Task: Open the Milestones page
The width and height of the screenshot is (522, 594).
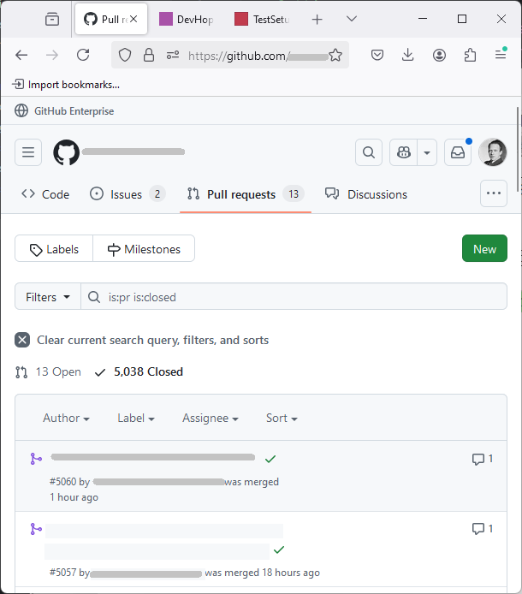Action: (x=144, y=248)
